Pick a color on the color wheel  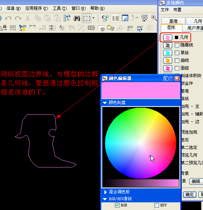(140, 143)
